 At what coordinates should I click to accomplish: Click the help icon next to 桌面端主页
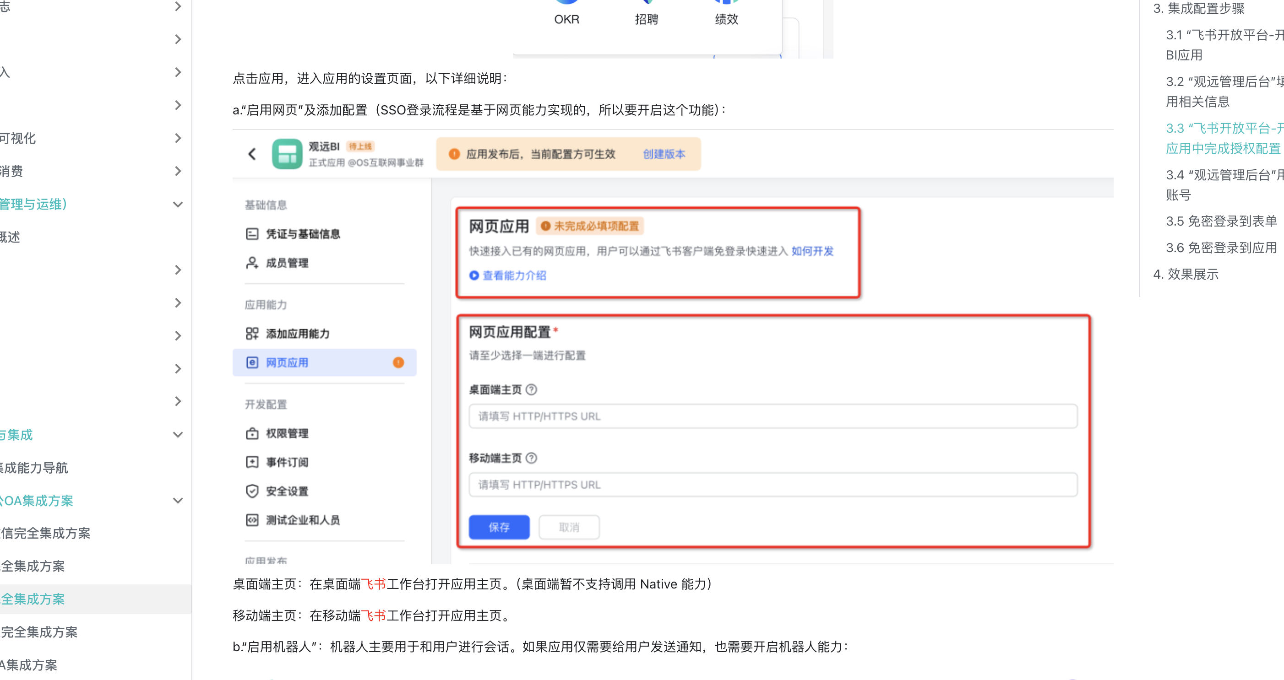click(531, 389)
